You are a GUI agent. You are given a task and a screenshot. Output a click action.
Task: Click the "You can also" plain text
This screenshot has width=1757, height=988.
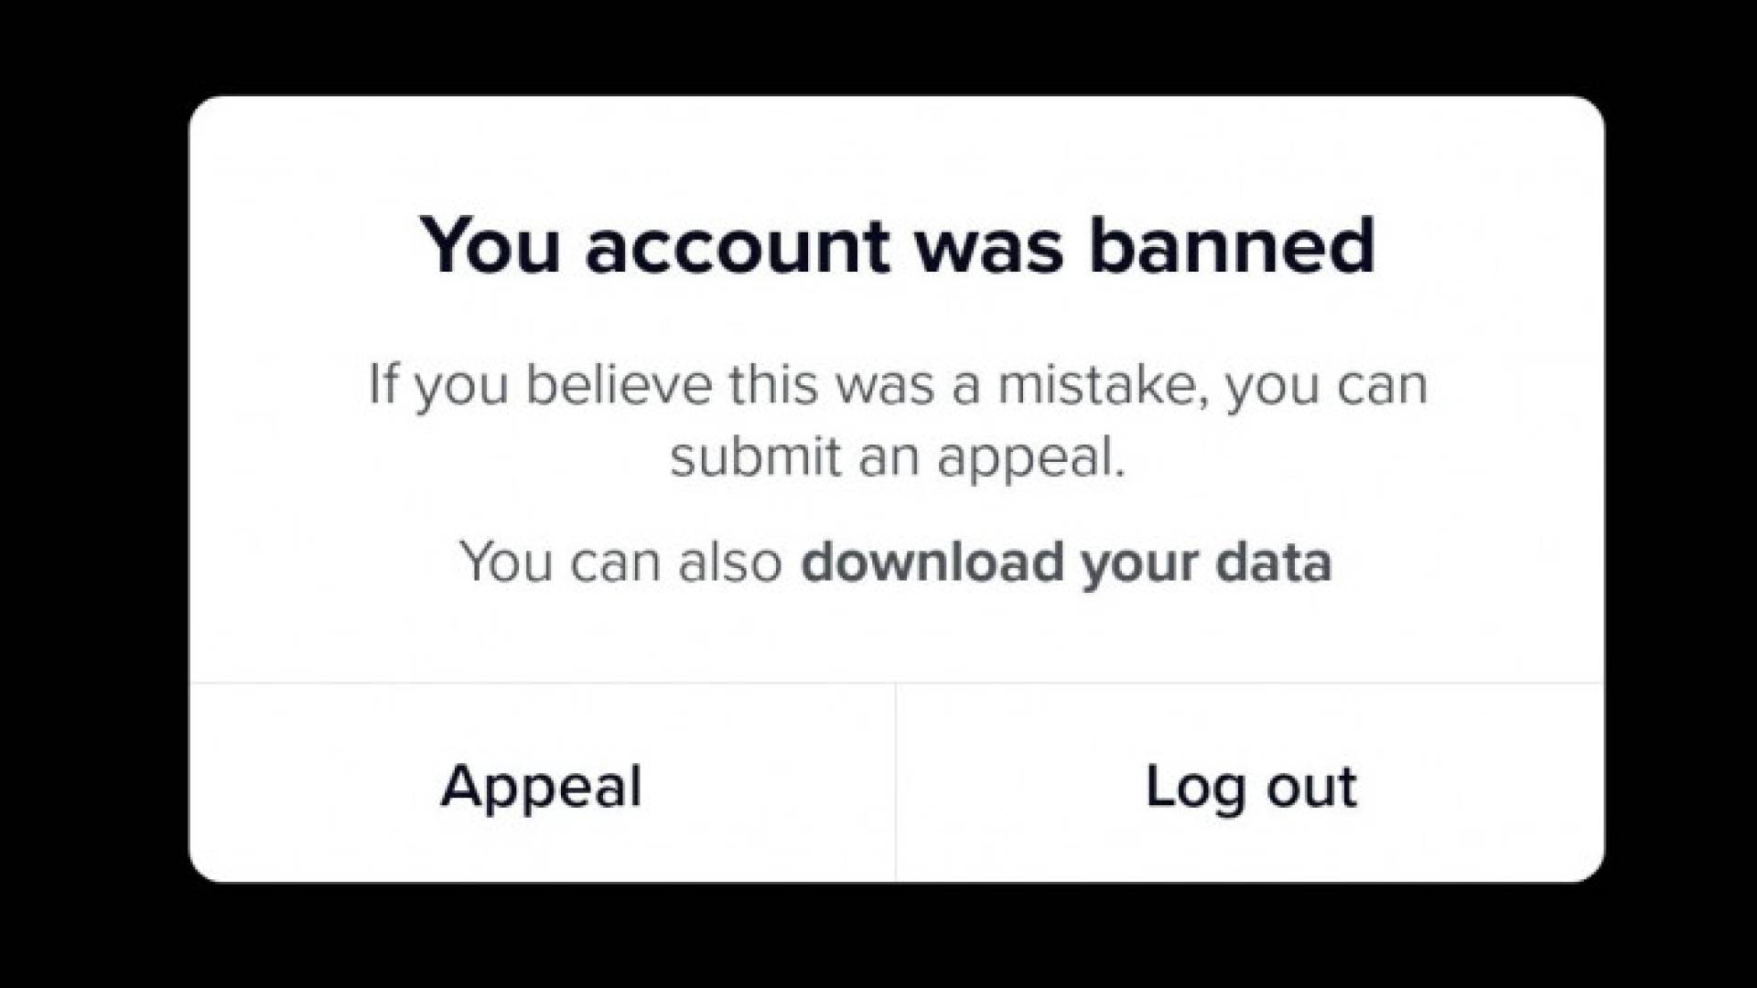tap(621, 562)
